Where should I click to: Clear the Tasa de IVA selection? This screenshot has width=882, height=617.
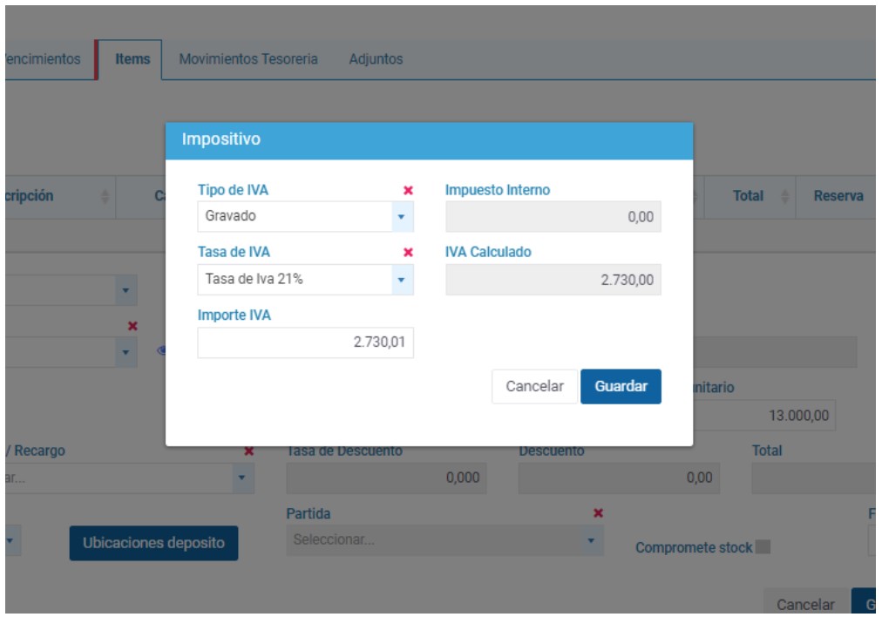(409, 253)
